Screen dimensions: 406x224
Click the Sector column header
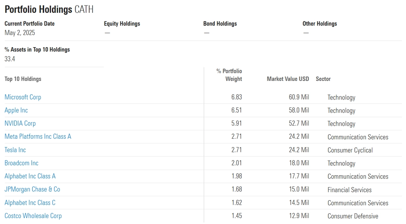pos(323,79)
